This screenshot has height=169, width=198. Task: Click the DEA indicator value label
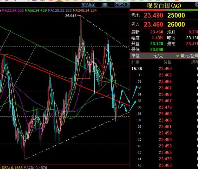(12, 167)
